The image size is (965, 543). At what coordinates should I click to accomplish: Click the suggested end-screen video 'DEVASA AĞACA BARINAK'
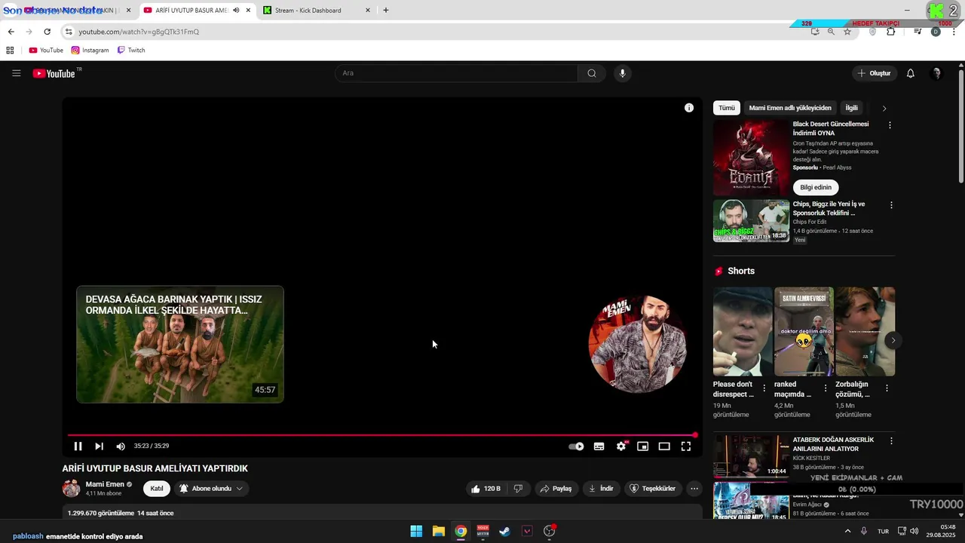click(x=180, y=344)
